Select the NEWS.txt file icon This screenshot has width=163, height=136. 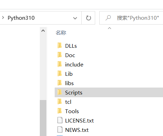60,130
